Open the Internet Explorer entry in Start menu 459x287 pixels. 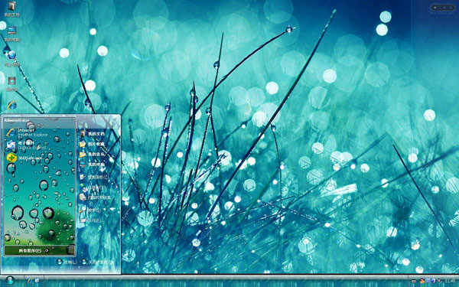coord(26,132)
